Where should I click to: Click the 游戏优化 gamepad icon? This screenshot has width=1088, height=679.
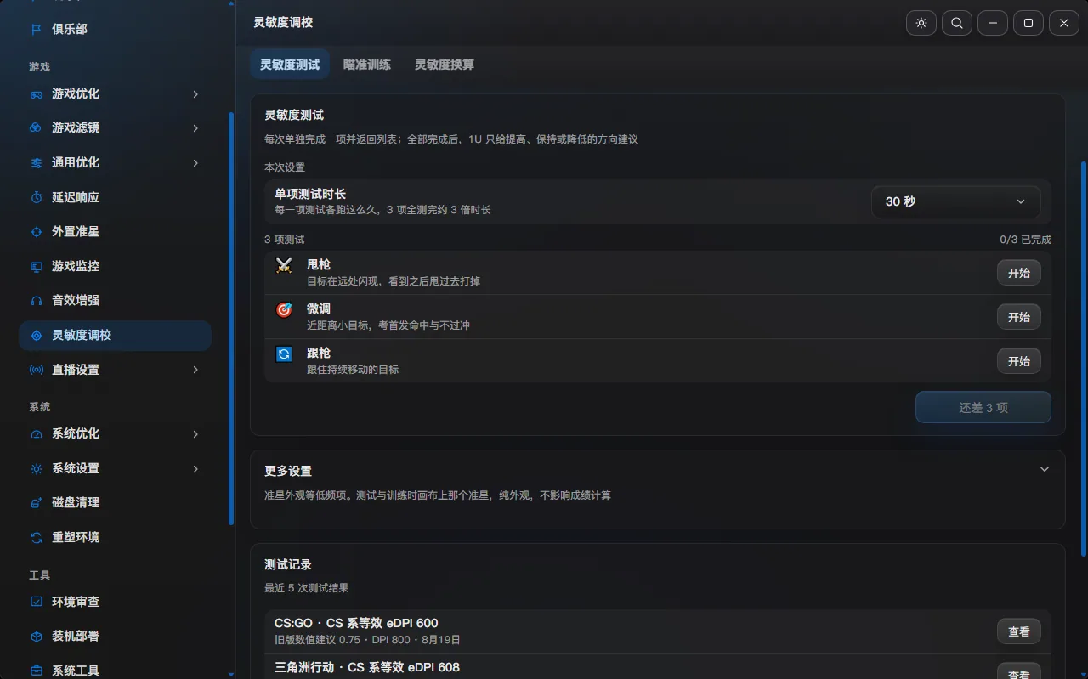(37, 93)
